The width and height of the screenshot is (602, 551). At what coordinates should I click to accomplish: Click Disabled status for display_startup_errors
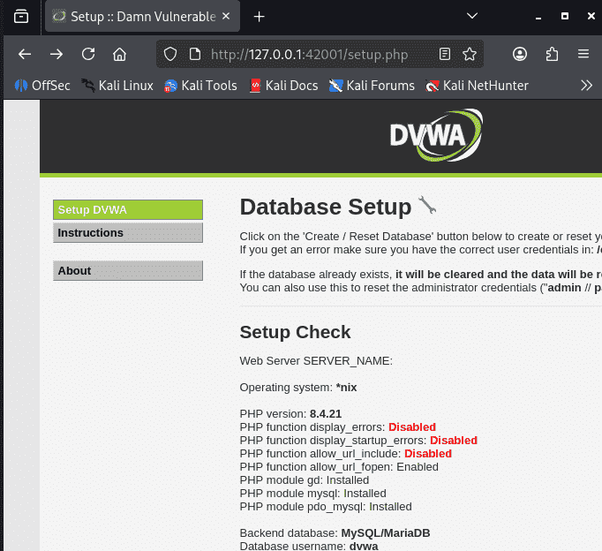[454, 441]
